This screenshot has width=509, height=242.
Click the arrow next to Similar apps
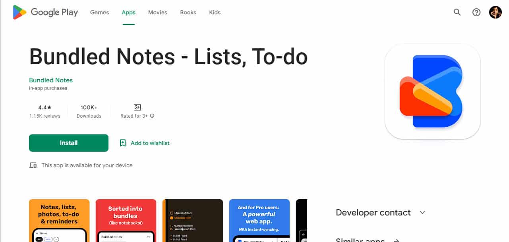(396, 240)
